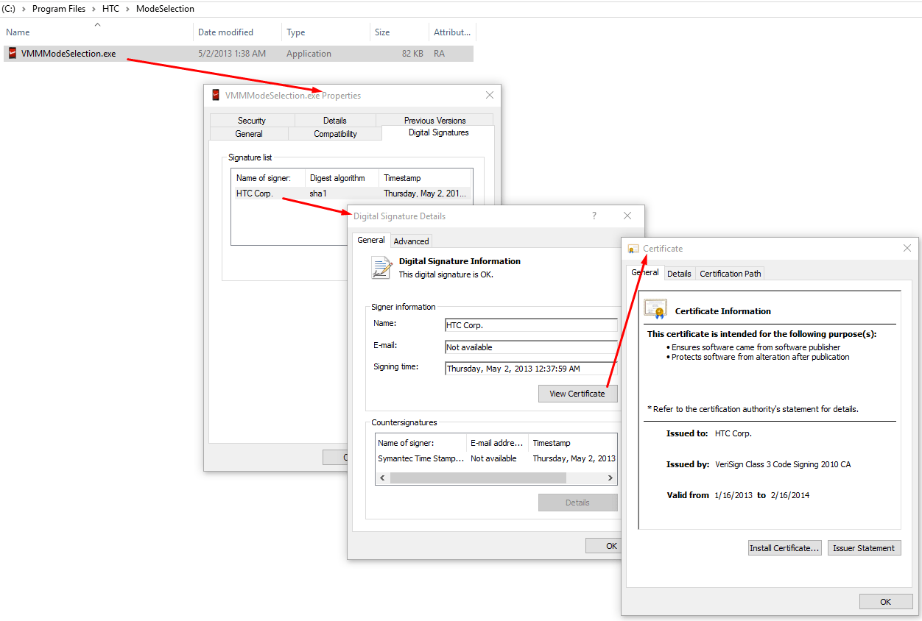922x621 pixels.
Task: Click the help question mark in Digital Signature Details
Action: tap(594, 216)
